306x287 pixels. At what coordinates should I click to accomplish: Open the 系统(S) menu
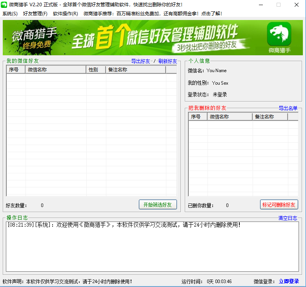(10, 14)
